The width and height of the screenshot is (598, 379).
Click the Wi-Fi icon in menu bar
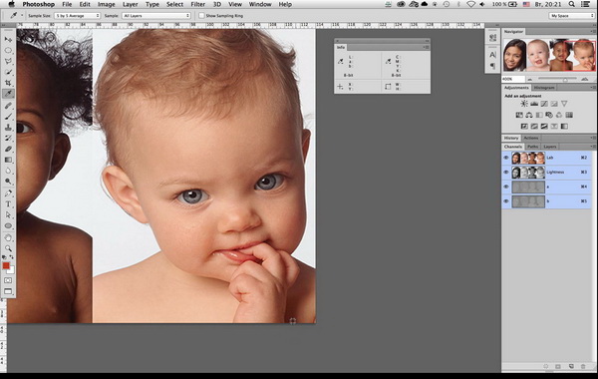point(471,4)
